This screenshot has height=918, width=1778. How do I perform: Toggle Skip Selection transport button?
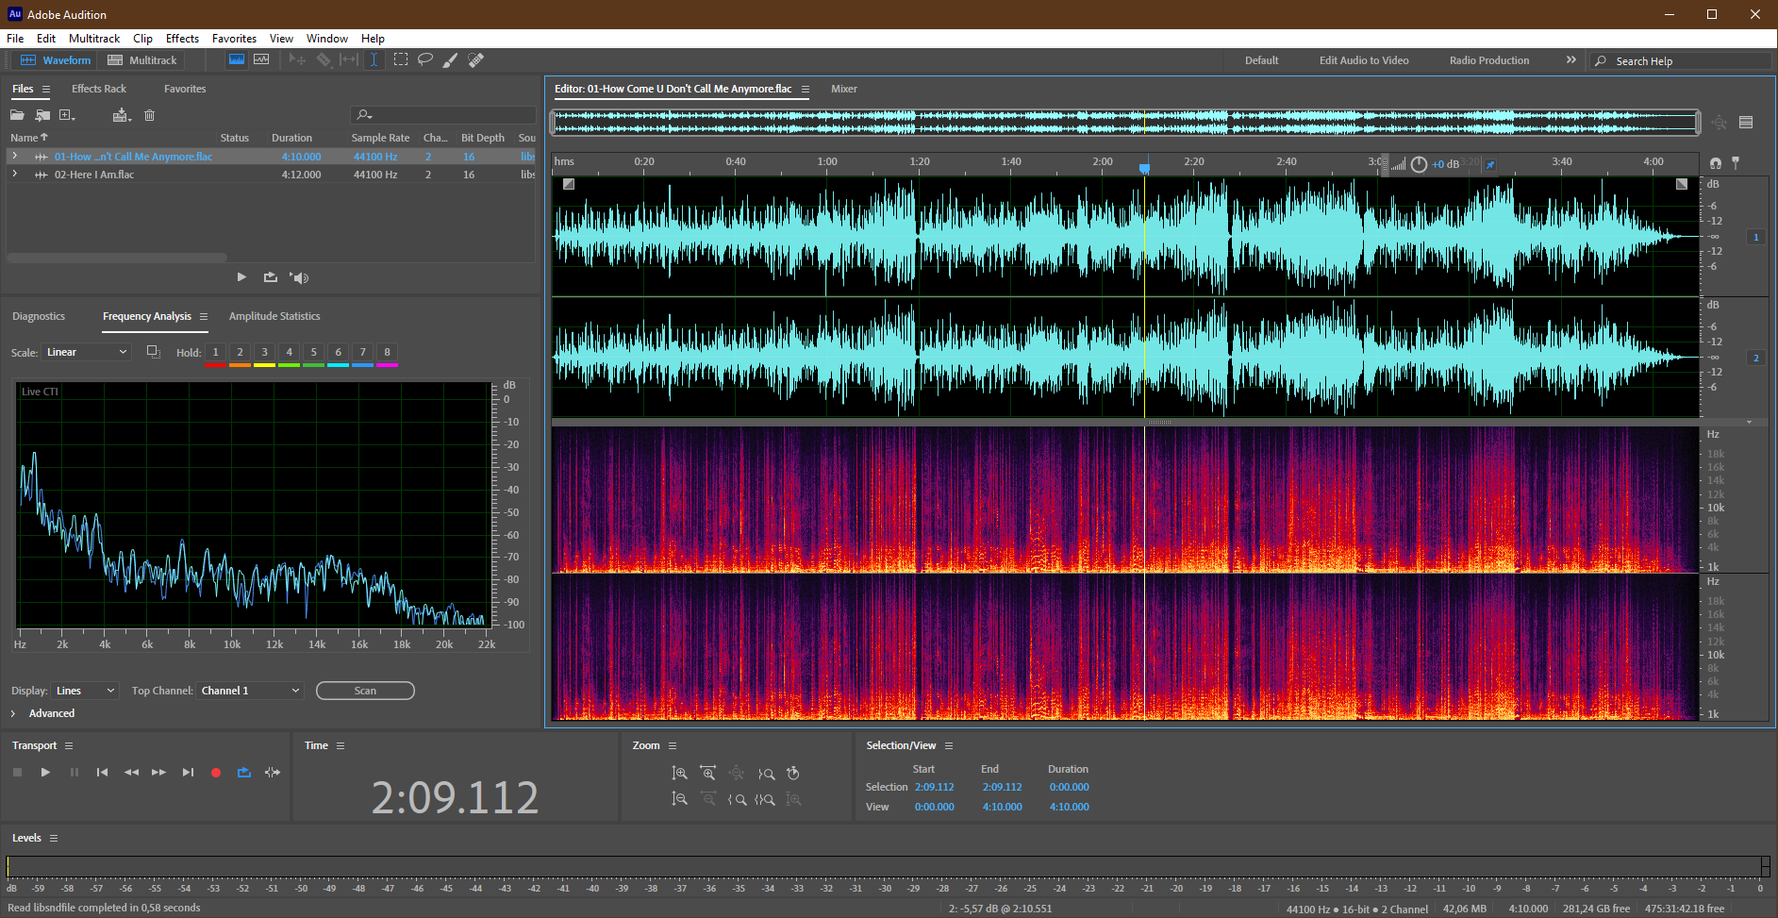pyautogui.click(x=273, y=773)
